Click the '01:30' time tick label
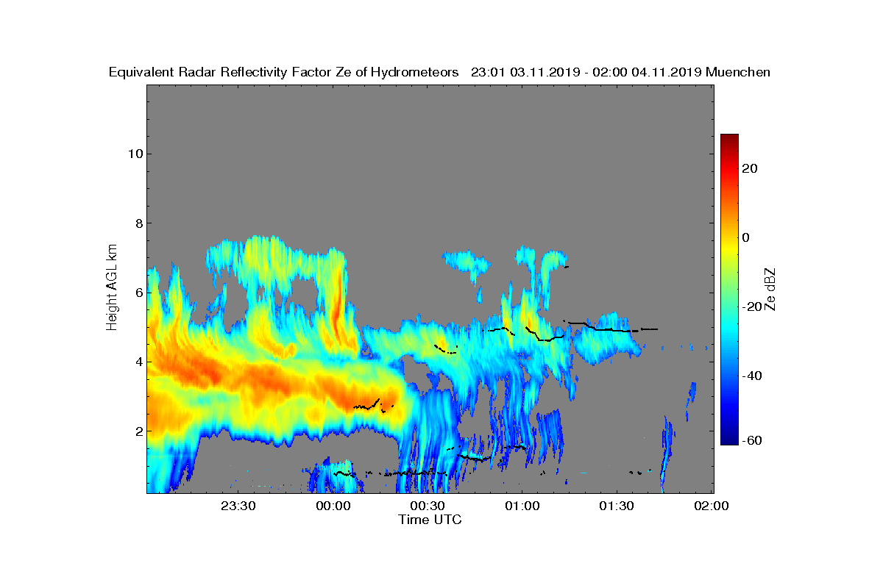 click(616, 506)
